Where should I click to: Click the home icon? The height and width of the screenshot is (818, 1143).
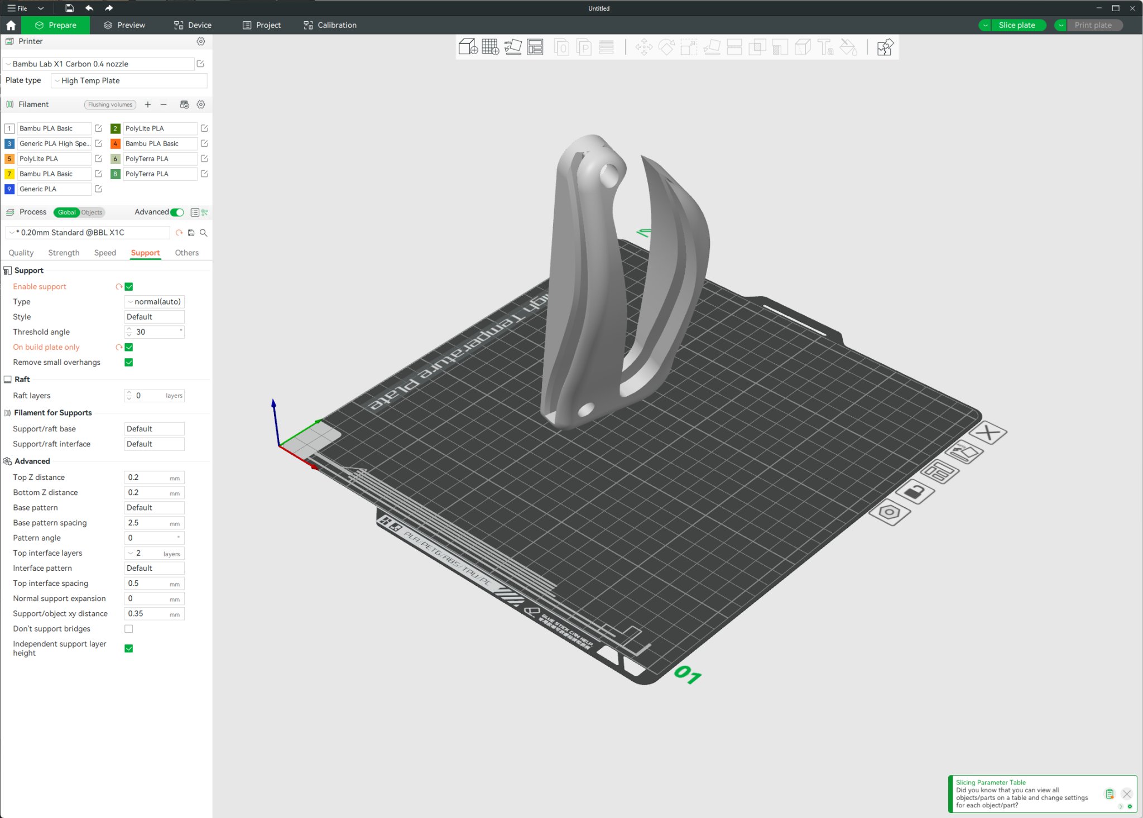coord(11,25)
